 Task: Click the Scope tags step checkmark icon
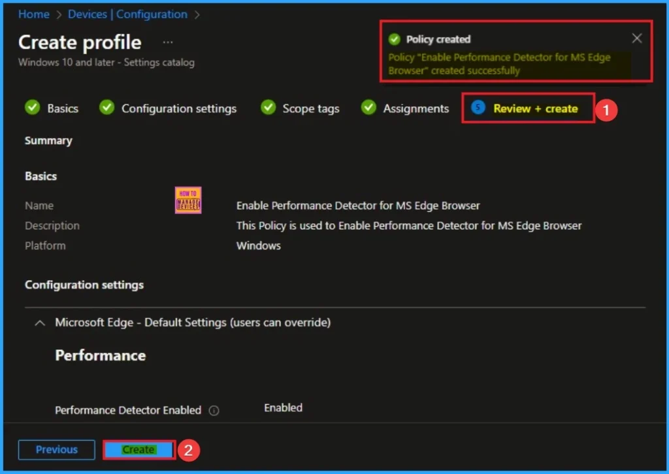[268, 108]
